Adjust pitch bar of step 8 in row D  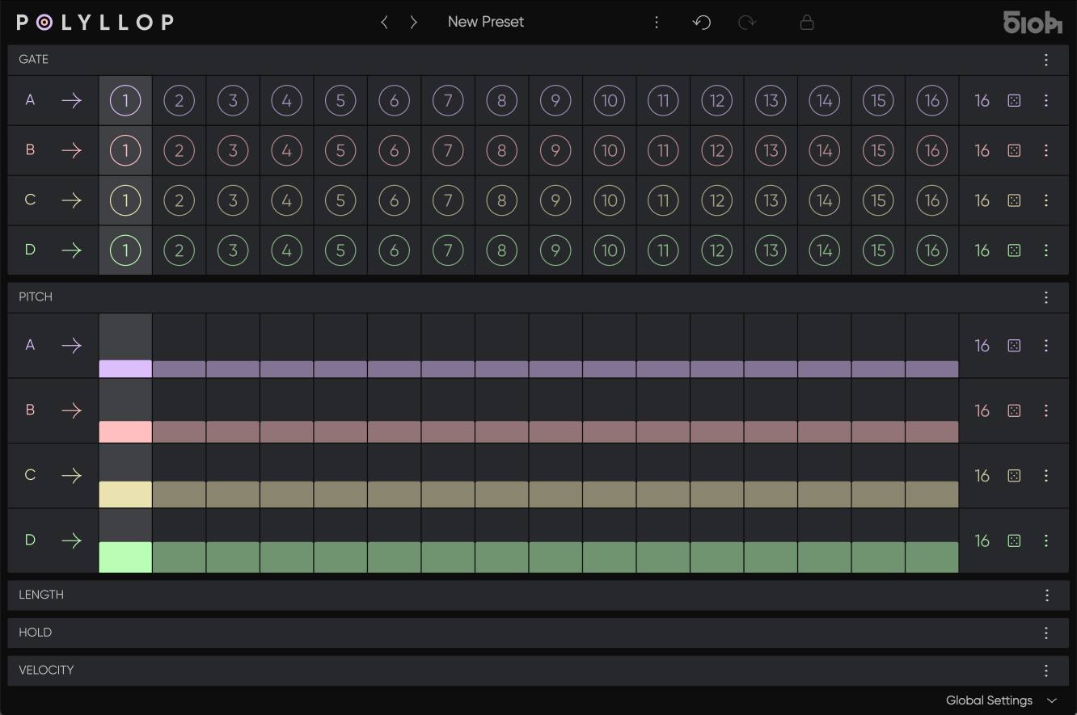[501, 557]
